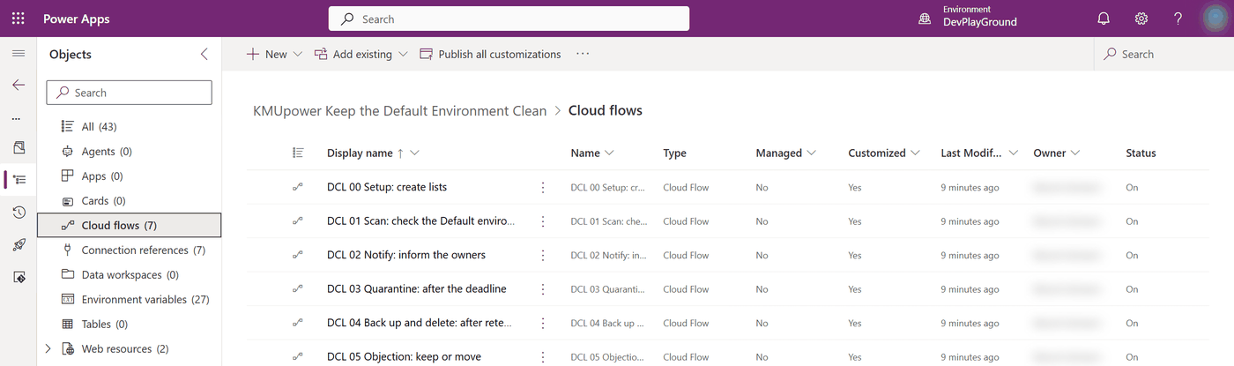This screenshot has width=1234, height=366.
Task: Toggle select-all list icon in header row
Action: point(298,153)
